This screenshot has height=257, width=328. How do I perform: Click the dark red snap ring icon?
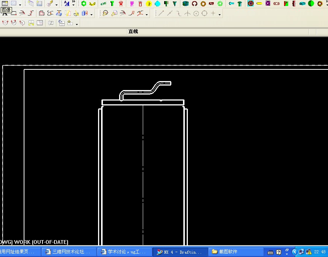point(195,3)
